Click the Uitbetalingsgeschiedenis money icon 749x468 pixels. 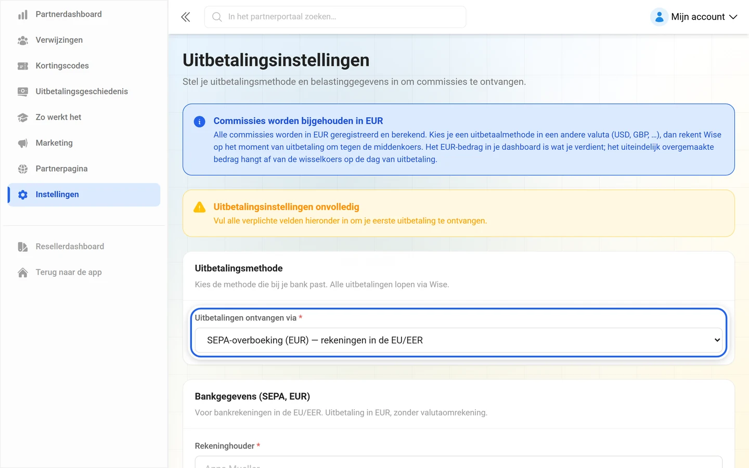click(x=23, y=92)
